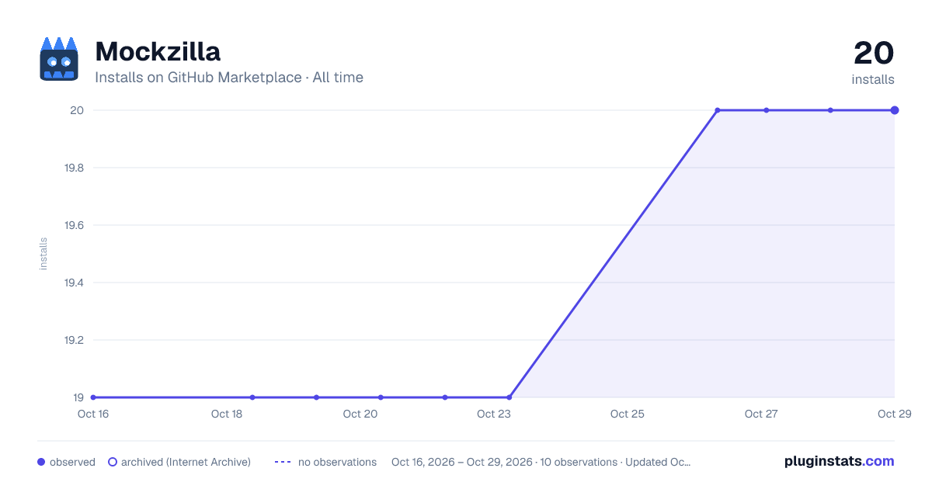Click the y-axis value '19.4'
This screenshot has width=932, height=489.
click(x=74, y=283)
